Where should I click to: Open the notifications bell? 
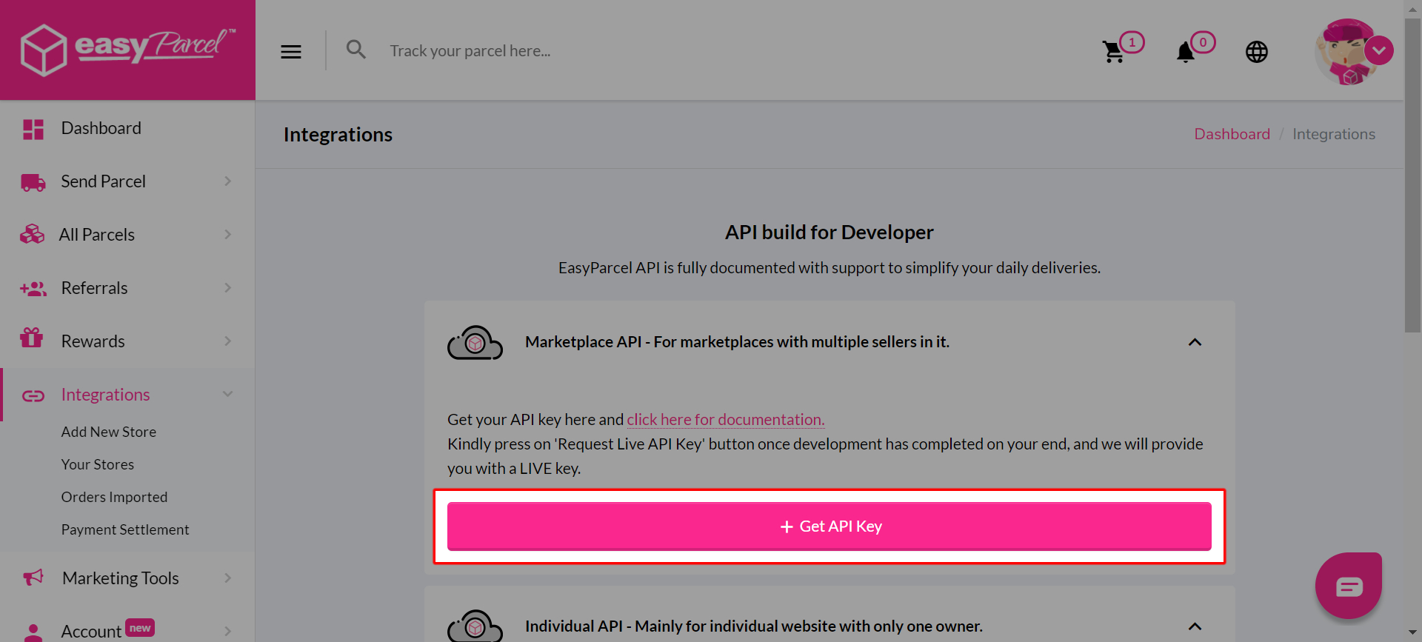point(1186,52)
